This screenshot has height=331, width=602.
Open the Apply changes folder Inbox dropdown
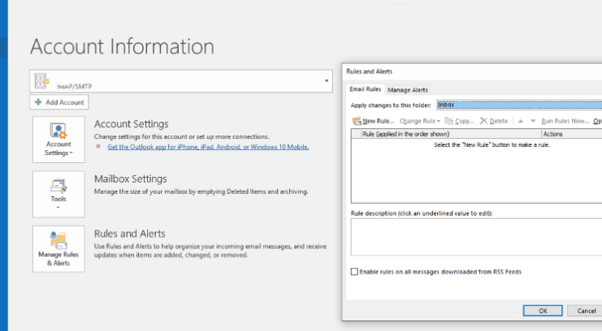point(518,105)
